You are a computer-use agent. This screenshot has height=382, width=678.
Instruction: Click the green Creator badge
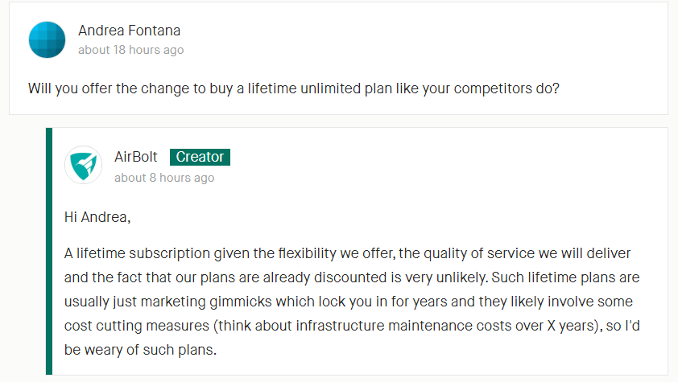point(200,157)
